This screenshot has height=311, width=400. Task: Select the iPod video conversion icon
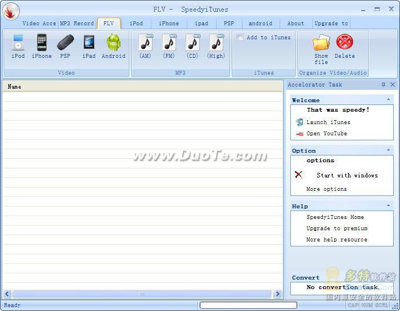click(x=18, y=44)
